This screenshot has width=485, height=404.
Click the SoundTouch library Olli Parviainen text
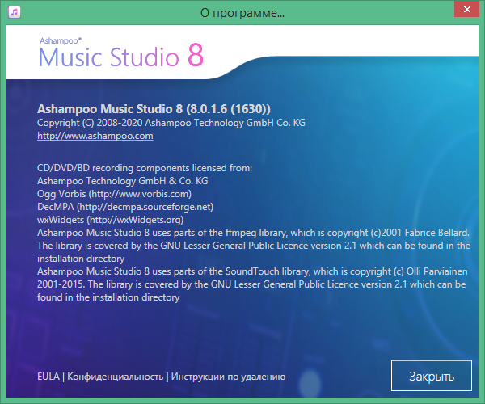click(252, 284)
